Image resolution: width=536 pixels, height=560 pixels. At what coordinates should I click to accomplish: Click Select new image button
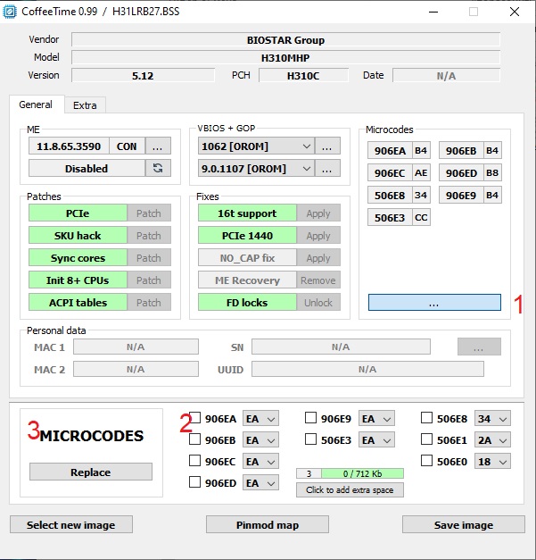(x=71, y=524)
